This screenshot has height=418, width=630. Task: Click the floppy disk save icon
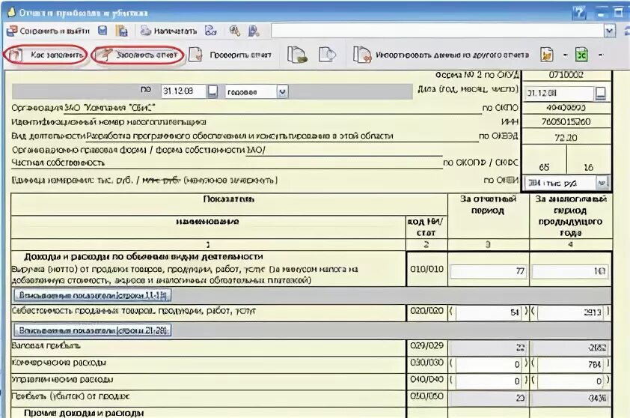point(103,31)
